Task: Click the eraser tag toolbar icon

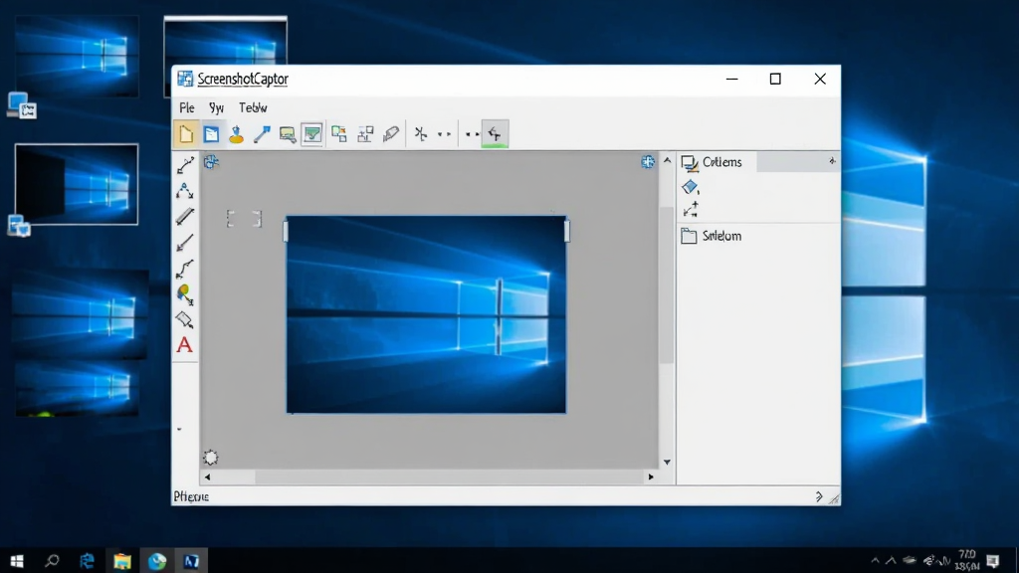Action: click(x=390, y=134)
